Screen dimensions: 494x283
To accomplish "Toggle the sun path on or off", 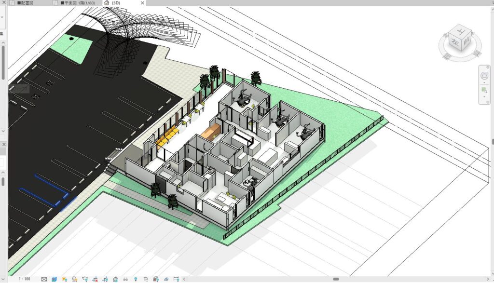I will point(64,279).
